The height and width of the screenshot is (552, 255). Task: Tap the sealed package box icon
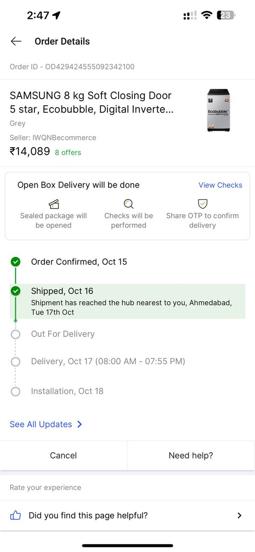(53, 204)
